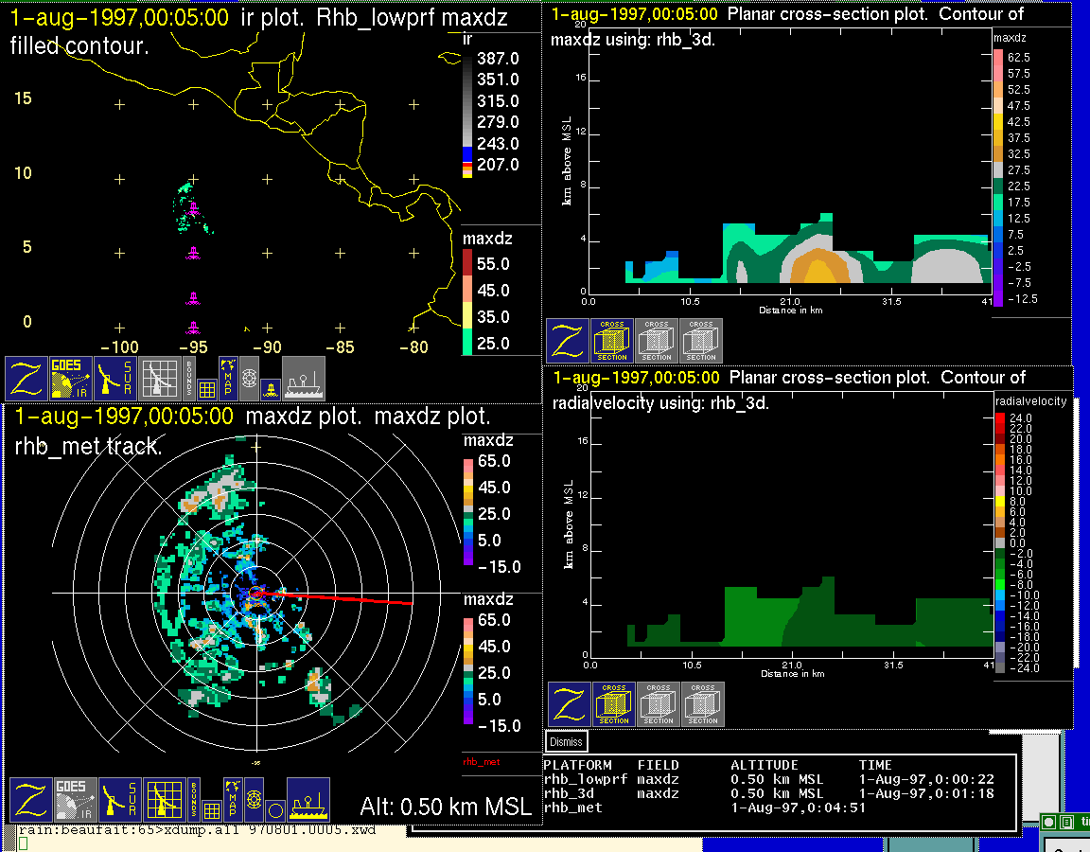Click the Z icon under radial velocity cross-section

[x=570, y=704]
